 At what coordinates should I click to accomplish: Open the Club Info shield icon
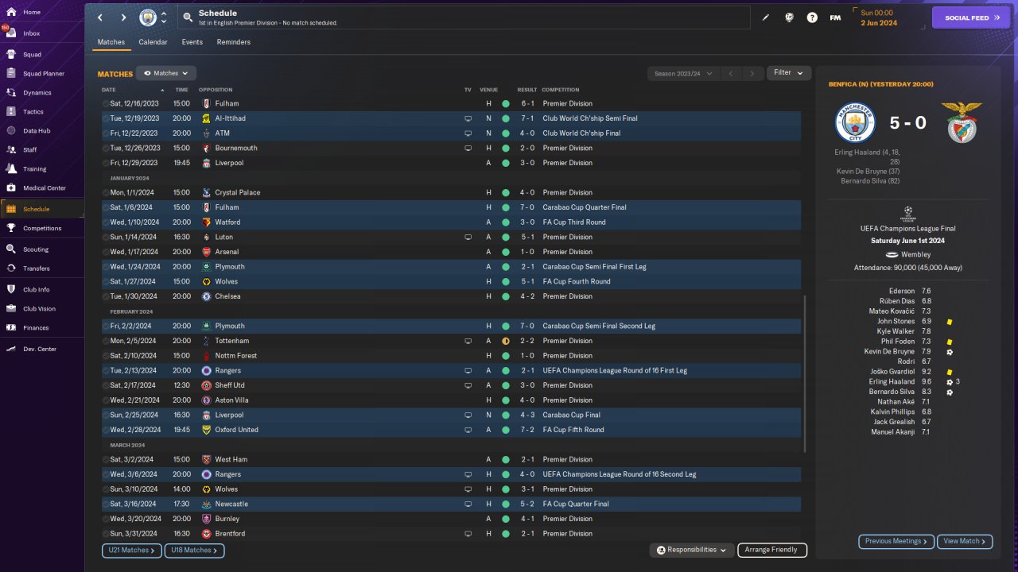point(11,289)
